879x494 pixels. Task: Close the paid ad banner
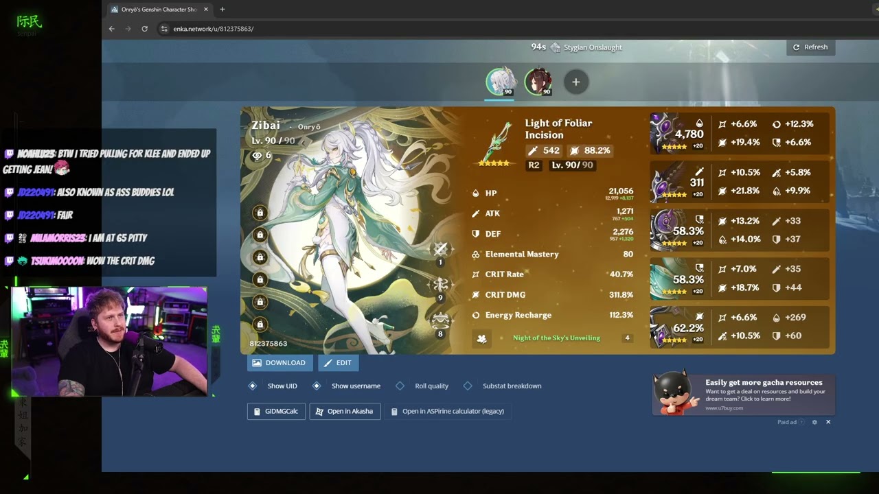coord(828,422)
